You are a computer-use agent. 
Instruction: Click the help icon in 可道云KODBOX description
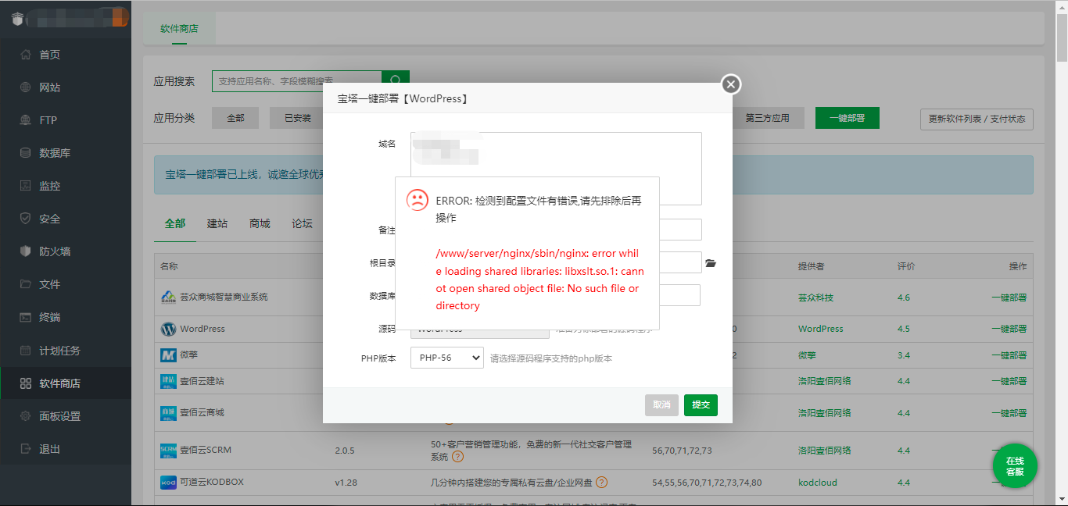pos(602,483)
